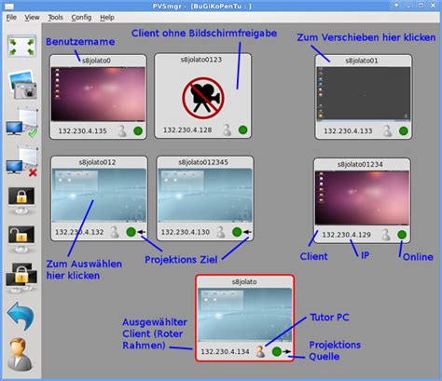The width and height of the screenshot is (442, 381).
Task: Take a screenshot with the camera photo icon
Action: [23, 84]
